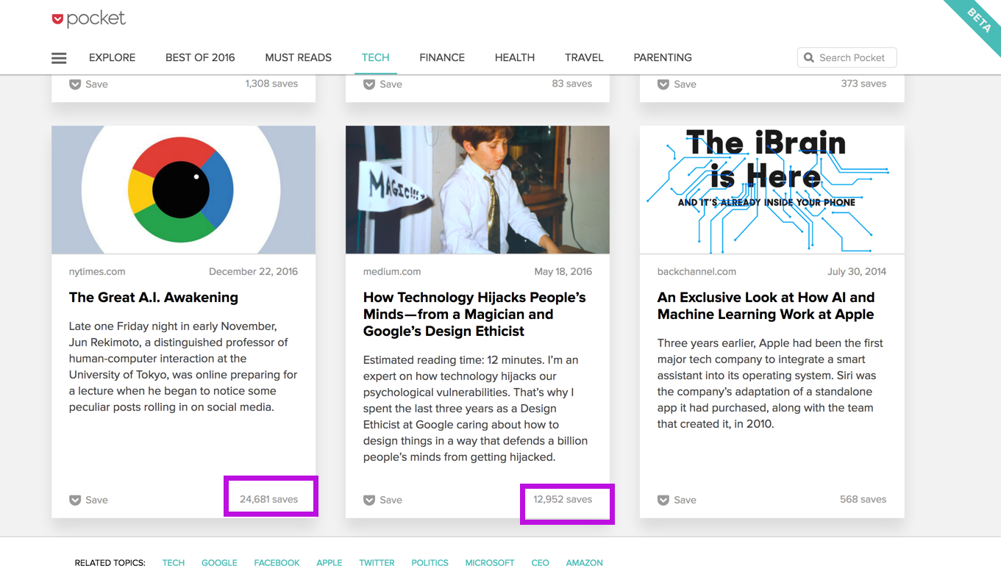Open An Exclusive Look at Apple headline
1001x588 pixels.
point(766,306)
